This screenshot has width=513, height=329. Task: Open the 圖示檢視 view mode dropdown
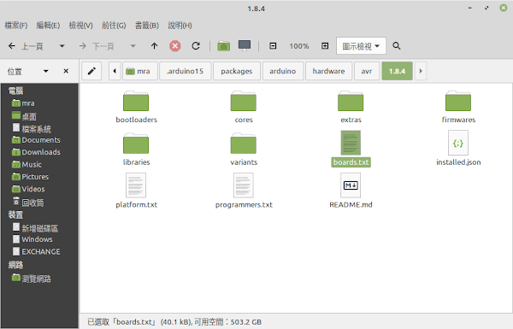[361, 46]
